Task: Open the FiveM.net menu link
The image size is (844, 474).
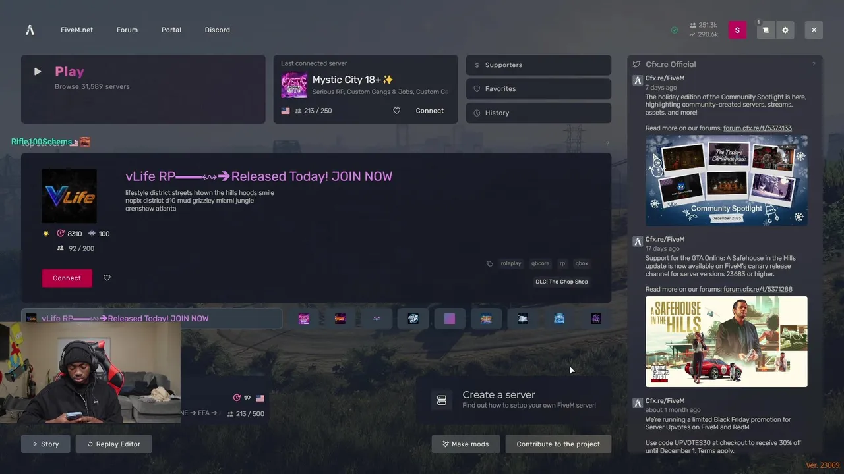Action: point(76,30)
